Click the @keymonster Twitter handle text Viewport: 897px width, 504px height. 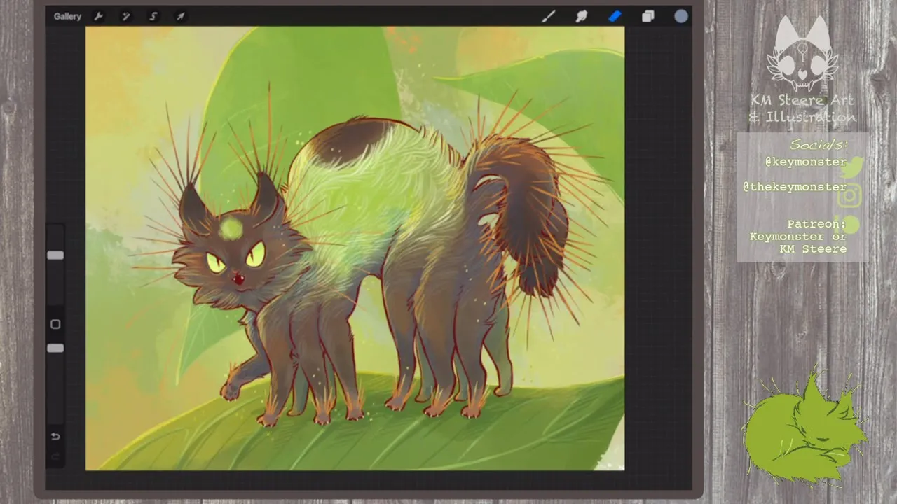[806, 162]
